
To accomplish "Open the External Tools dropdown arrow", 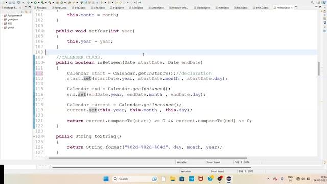I will pyautogui.click(x=53, y=3).
